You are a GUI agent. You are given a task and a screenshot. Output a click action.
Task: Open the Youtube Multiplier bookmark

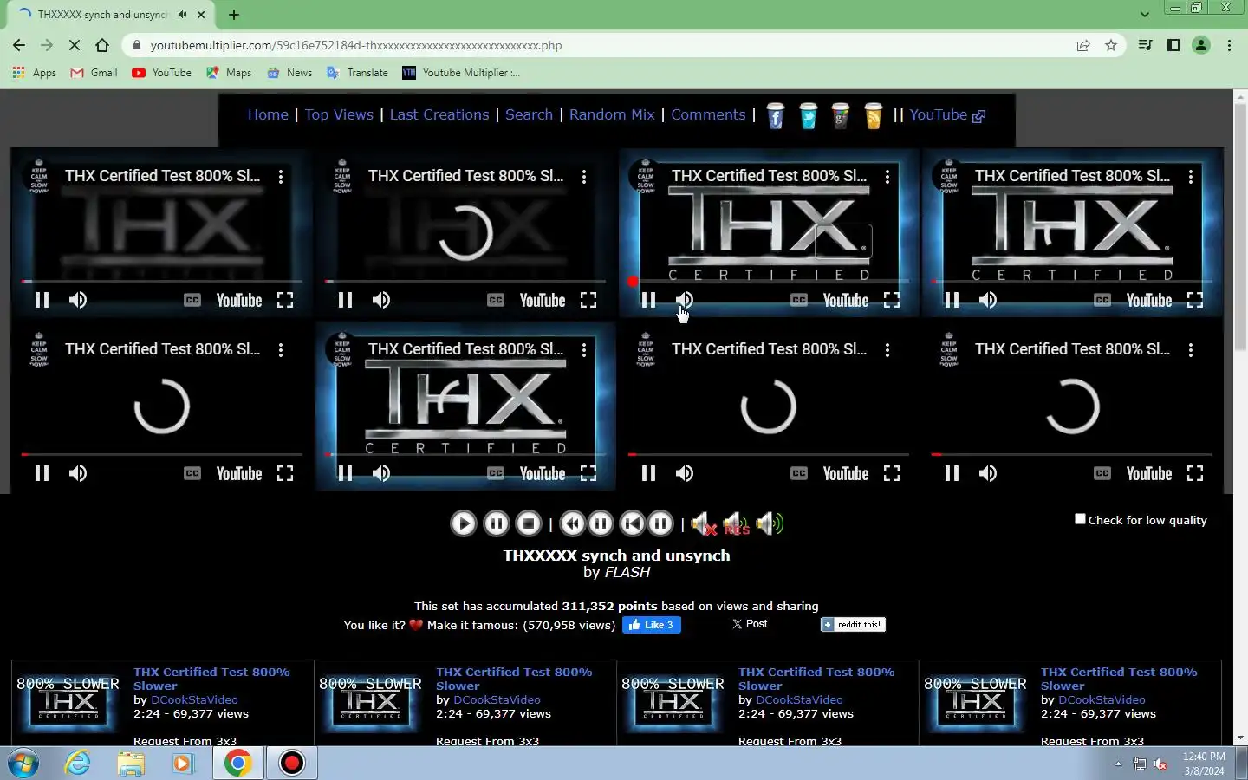461,73
